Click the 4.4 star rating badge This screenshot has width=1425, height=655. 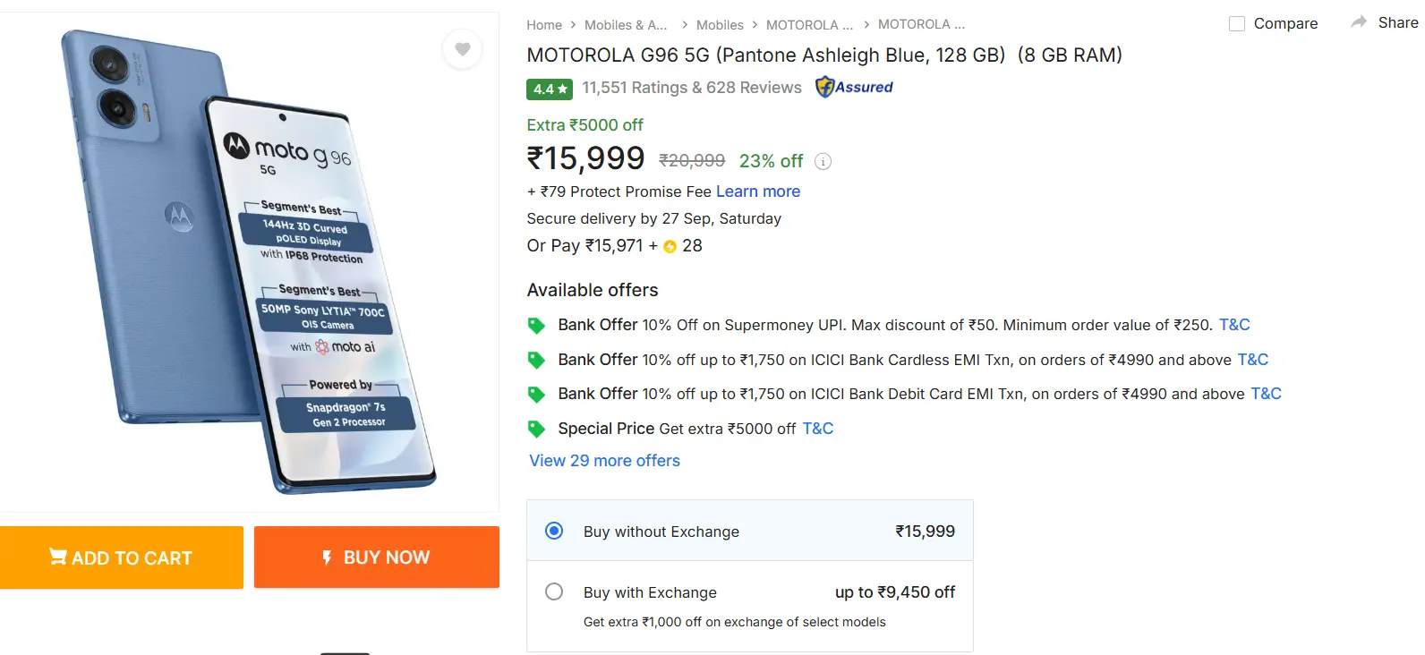(549, 89)
